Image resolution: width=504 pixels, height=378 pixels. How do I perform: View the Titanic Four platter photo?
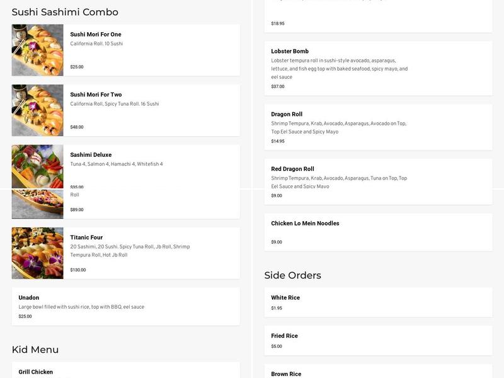[37, 253]
